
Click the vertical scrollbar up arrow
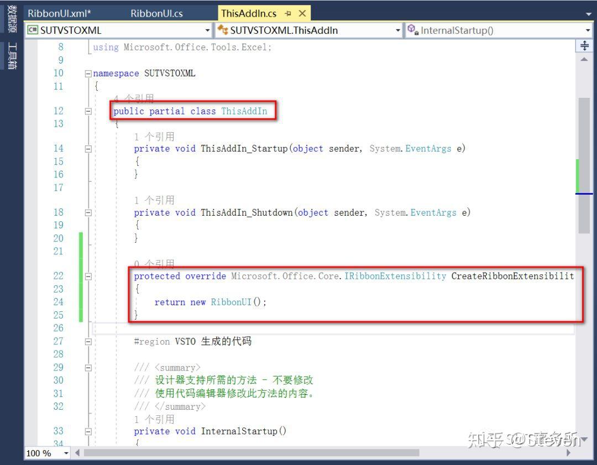[x=584, y=60]
